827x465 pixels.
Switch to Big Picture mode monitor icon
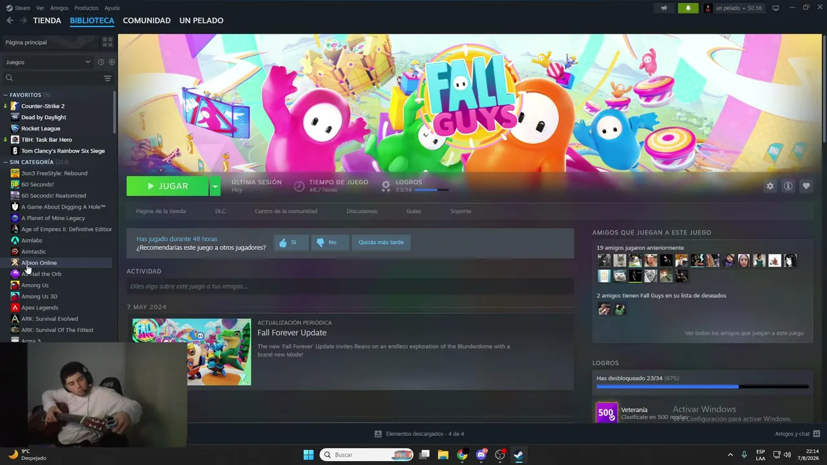[x=775, y=8]
